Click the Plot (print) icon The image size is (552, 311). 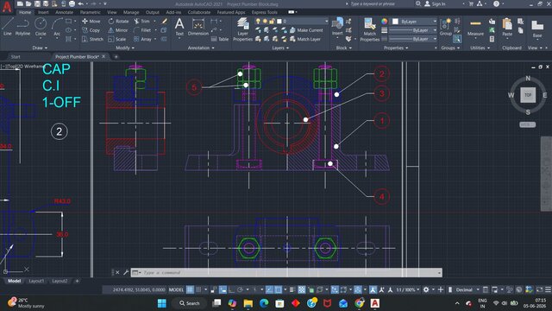[x=72, y=3]
